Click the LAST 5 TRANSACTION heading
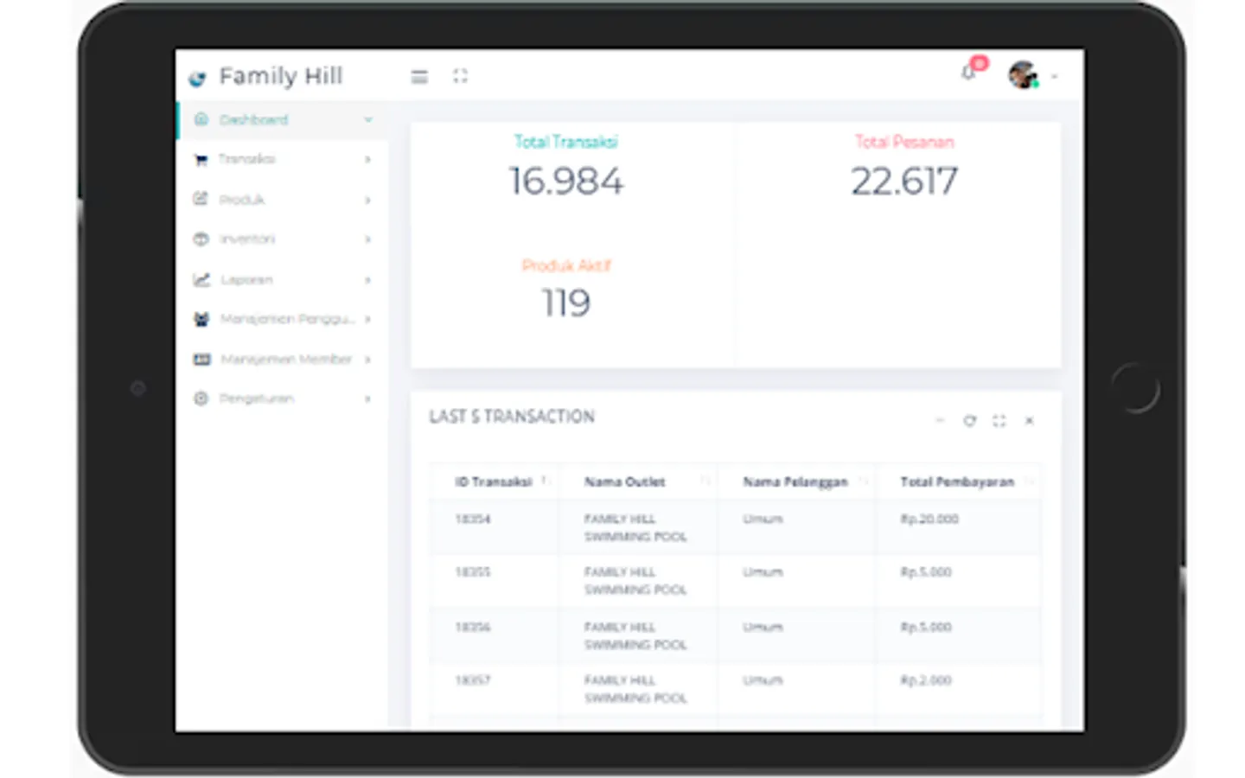This screenshot has width=1245, height=778. point(512,417)
